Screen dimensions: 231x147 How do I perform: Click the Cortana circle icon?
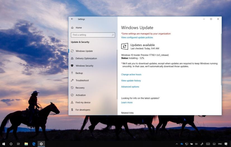coord(11,144)
